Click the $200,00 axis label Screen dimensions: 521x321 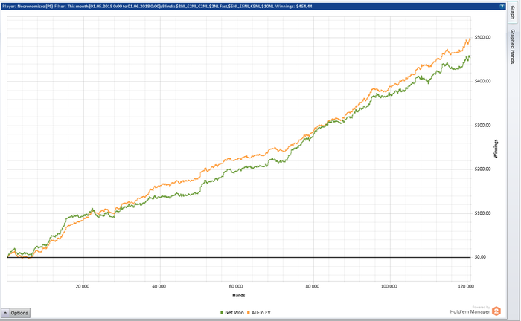point(482,169)
